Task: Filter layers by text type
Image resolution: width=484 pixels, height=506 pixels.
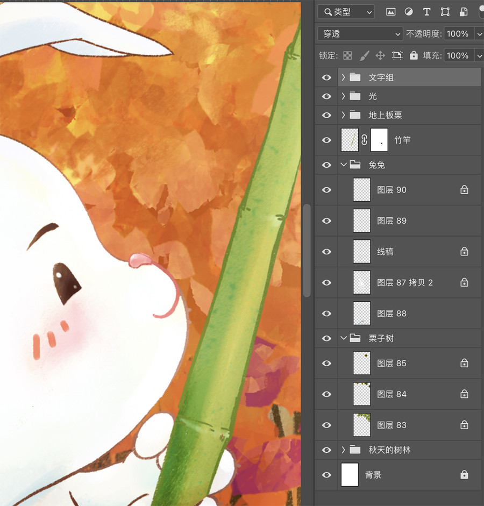Action: (426, 12)
